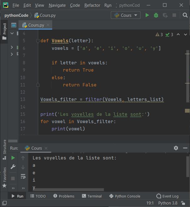Click the PyCharm application logo

pos(6,5)
